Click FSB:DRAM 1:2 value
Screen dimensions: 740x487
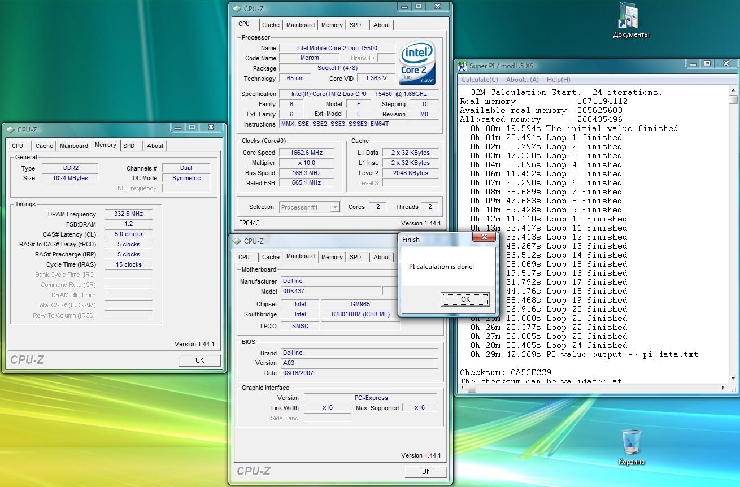[128, 224]
